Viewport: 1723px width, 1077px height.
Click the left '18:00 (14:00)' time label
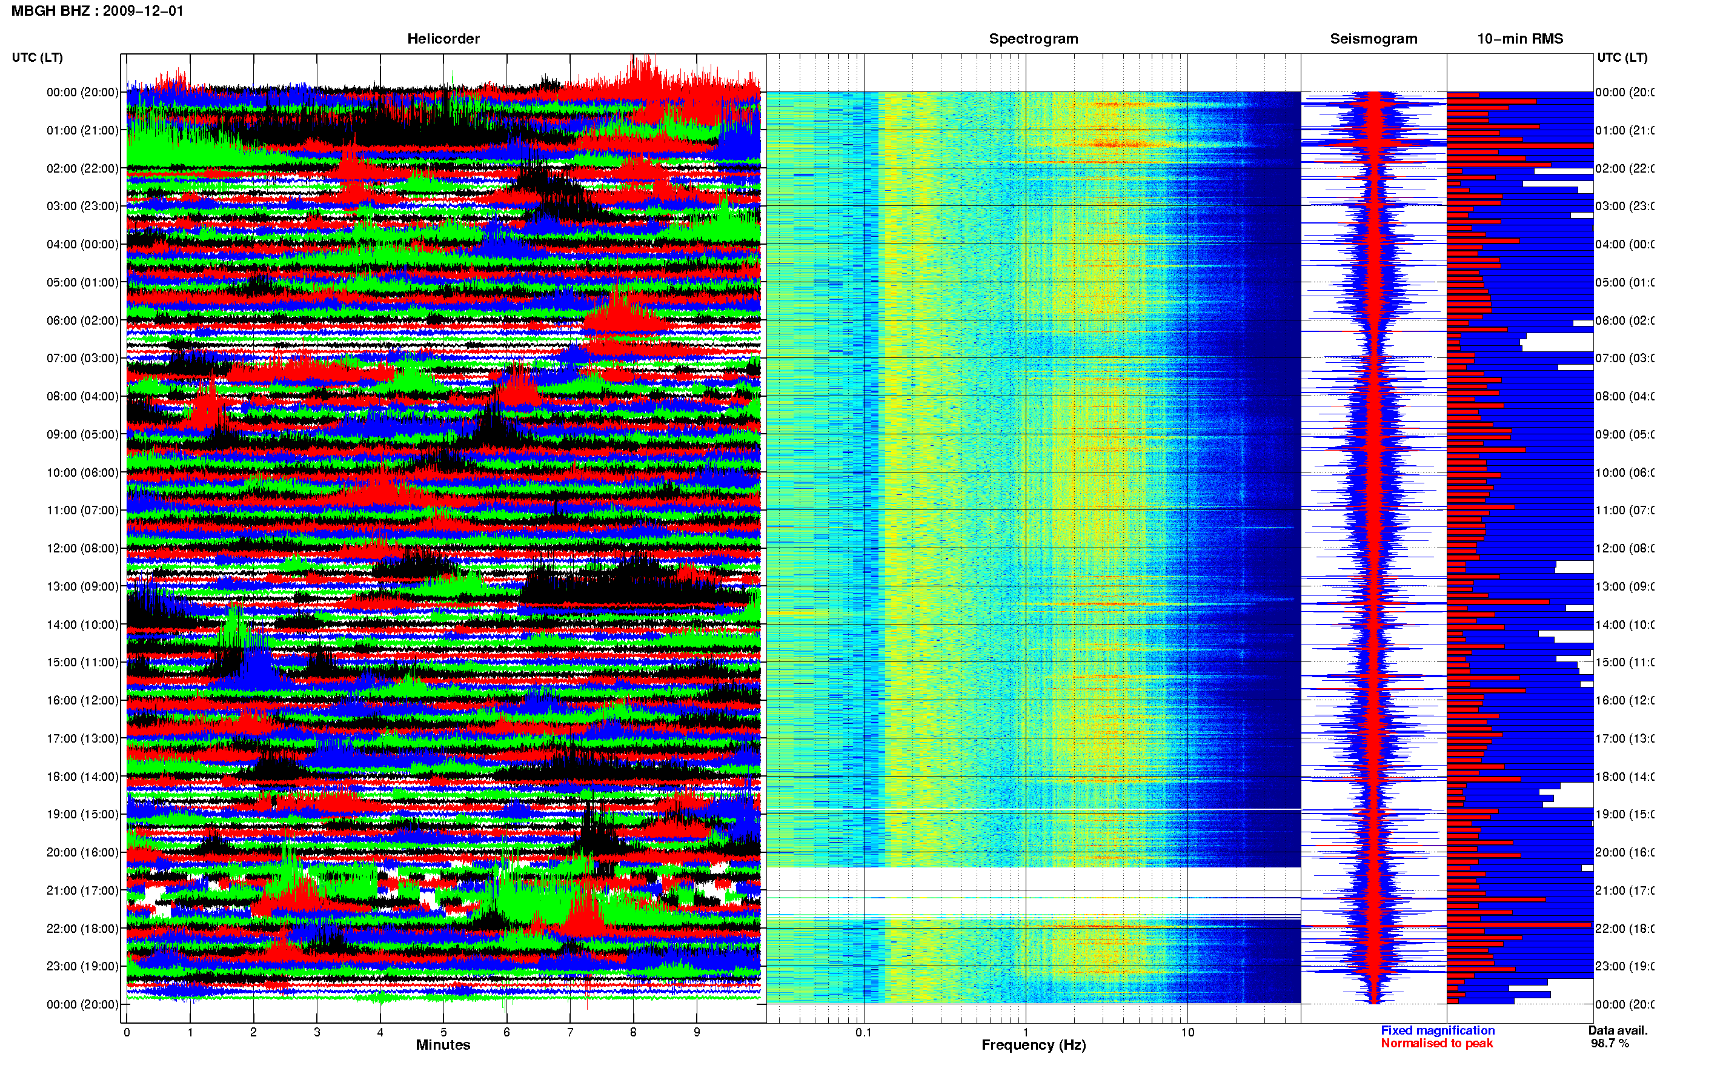tap(82, 777)
